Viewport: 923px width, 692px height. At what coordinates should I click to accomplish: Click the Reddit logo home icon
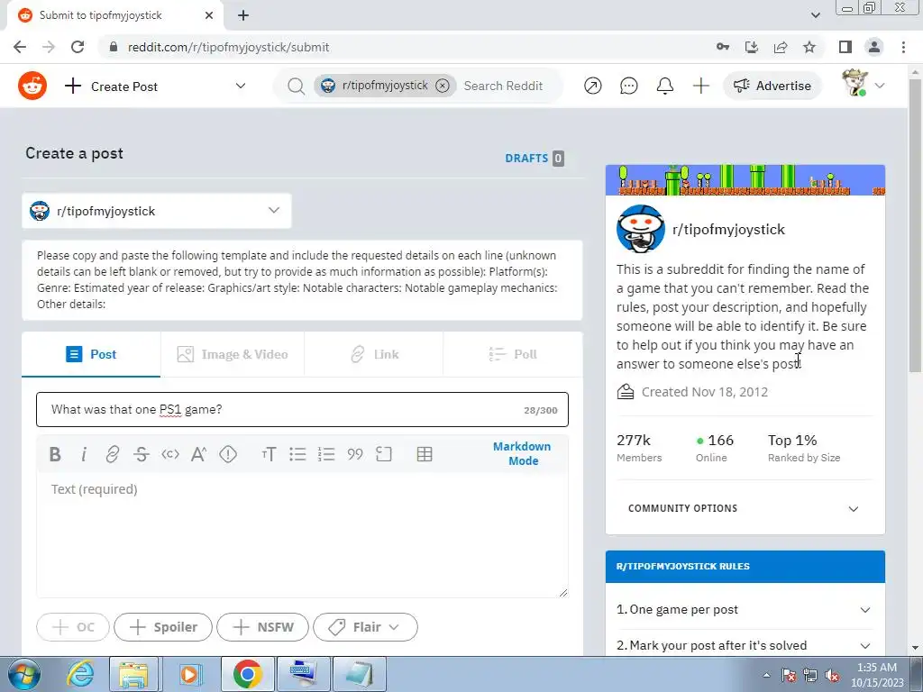tap(32, 86)
